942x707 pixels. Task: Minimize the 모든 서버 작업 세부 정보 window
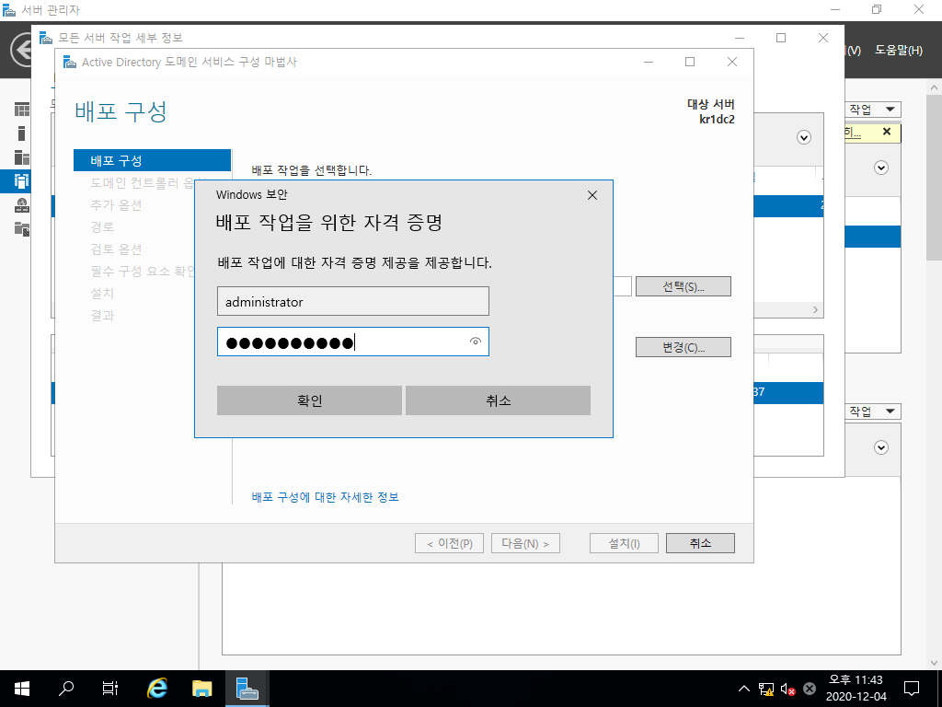tap(739, 38)
